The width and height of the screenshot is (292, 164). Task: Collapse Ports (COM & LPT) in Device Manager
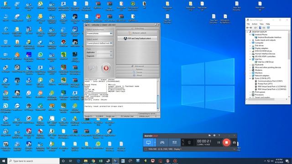click(250, 78)
